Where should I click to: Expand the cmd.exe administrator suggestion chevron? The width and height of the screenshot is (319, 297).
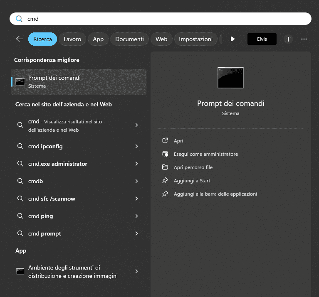tap(136, 164)
